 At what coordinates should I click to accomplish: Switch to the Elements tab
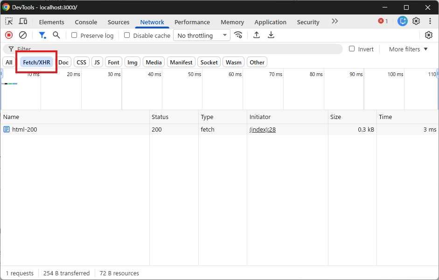(51, 22)
